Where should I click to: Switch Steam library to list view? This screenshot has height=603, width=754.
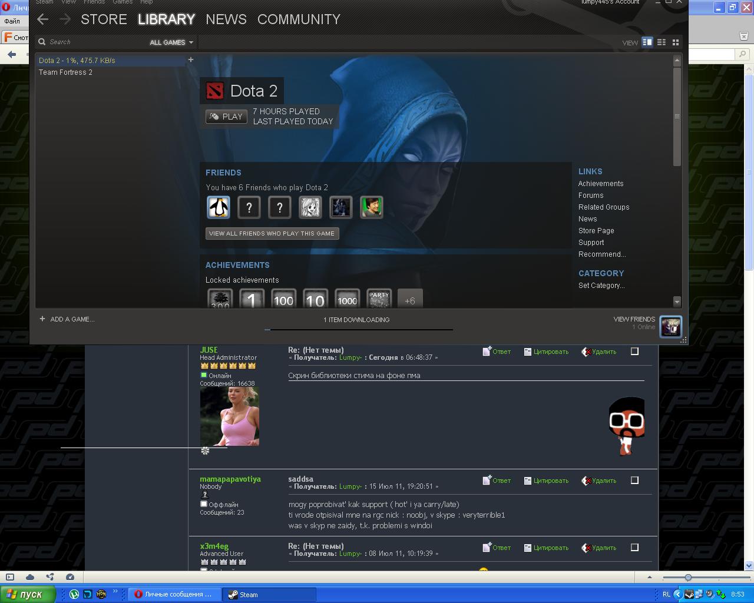pyautogui.click(x=662, y=42)
